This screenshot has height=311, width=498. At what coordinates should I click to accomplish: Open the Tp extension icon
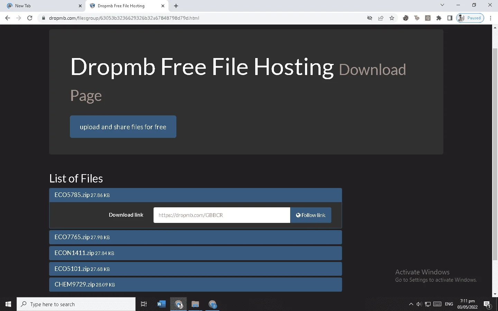[417, 18]
